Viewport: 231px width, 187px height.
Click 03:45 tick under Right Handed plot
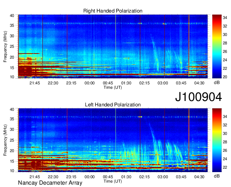click(181, 83)
